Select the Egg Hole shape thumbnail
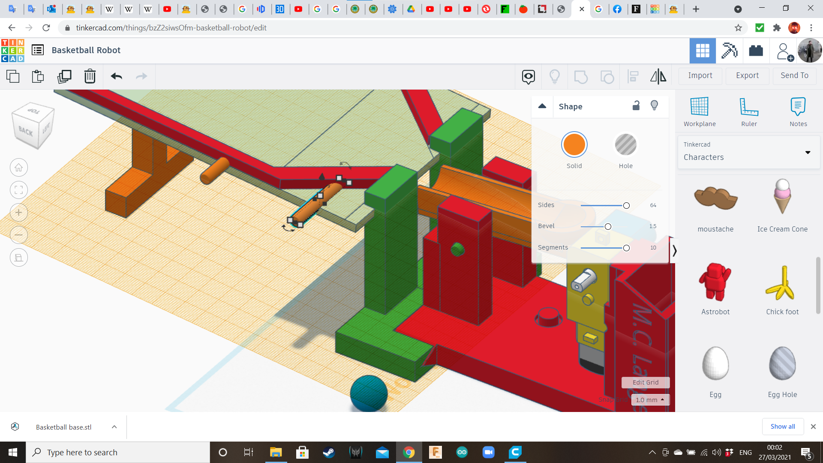The image size is (823, 463). (x=782, y=364)
